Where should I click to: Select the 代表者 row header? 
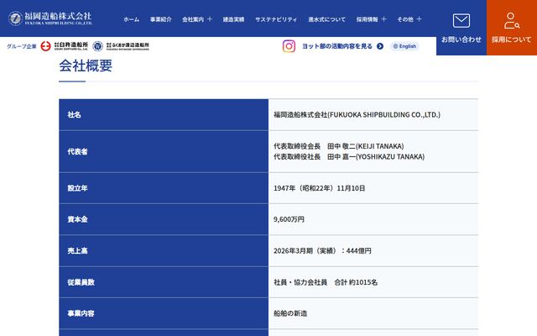coord(164,151)
